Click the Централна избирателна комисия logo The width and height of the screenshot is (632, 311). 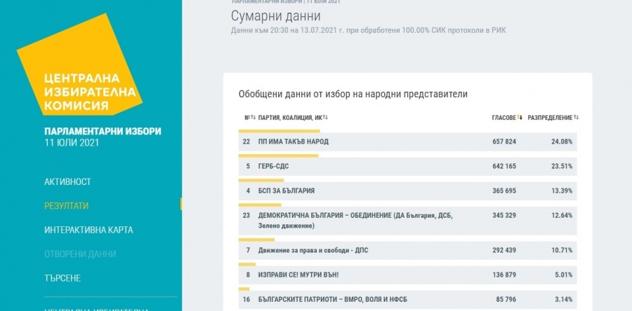coord(80,64)
